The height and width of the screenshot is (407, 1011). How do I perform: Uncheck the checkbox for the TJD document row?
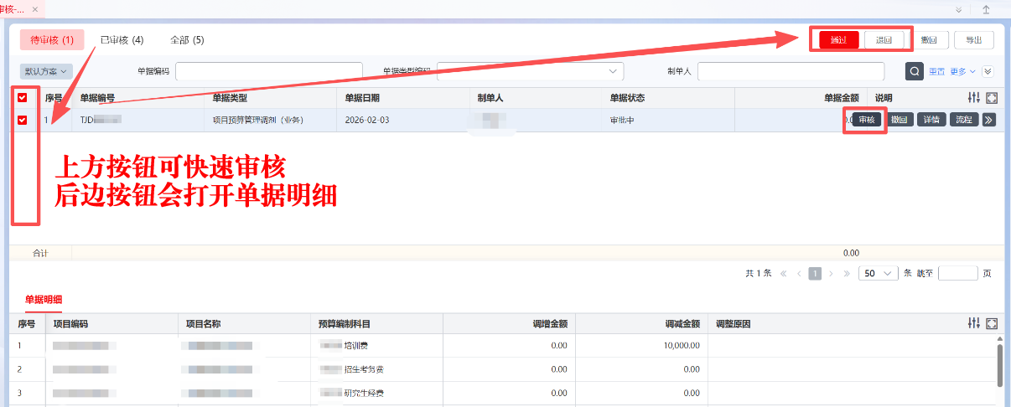pyautogui.click(x=23, y=120)
